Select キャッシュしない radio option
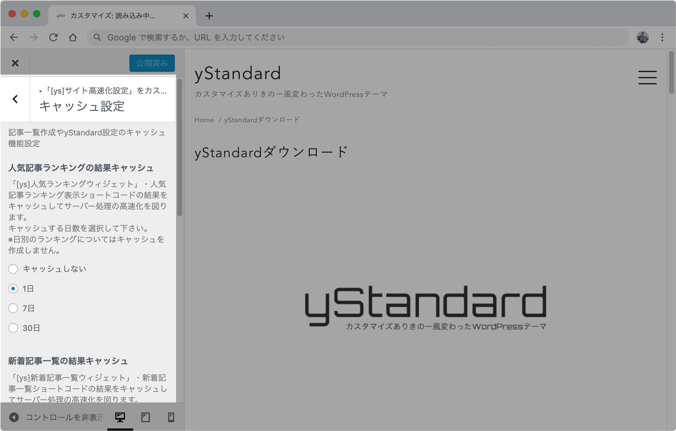The image size is (676, 431). coord(13,269)
